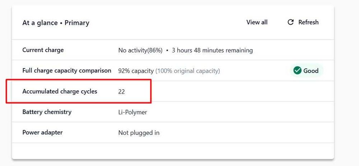The height and width of the screenshot is (166, 359).
Task: Click the green checkmark Good icon
Action: [x=297, y=71]
